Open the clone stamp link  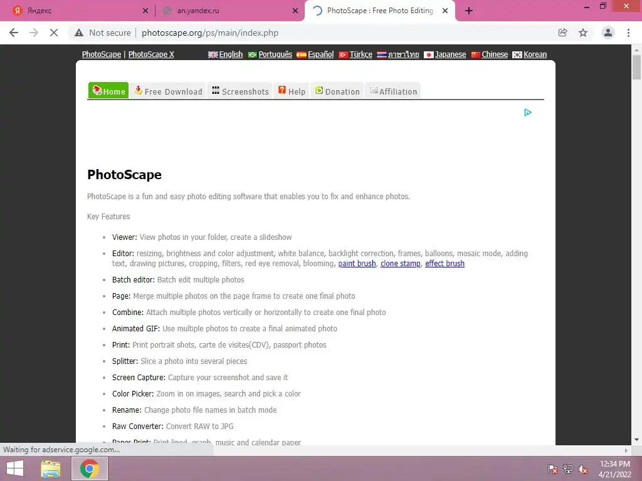click(401, 264)
